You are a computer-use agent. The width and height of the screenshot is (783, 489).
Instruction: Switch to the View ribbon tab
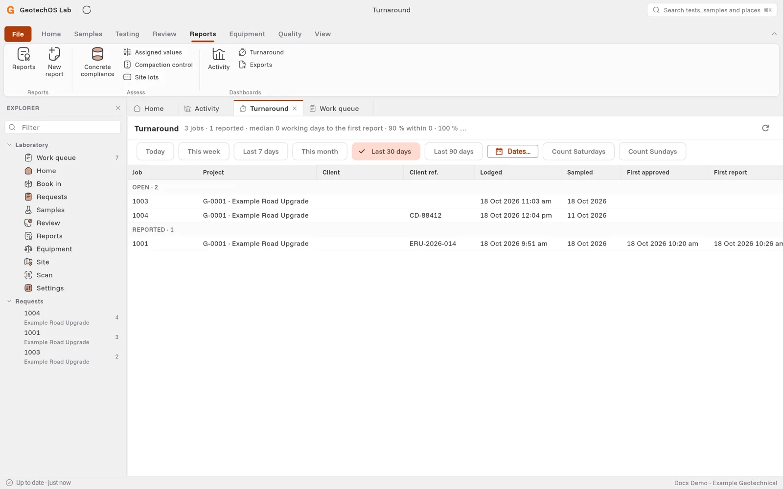322,34
